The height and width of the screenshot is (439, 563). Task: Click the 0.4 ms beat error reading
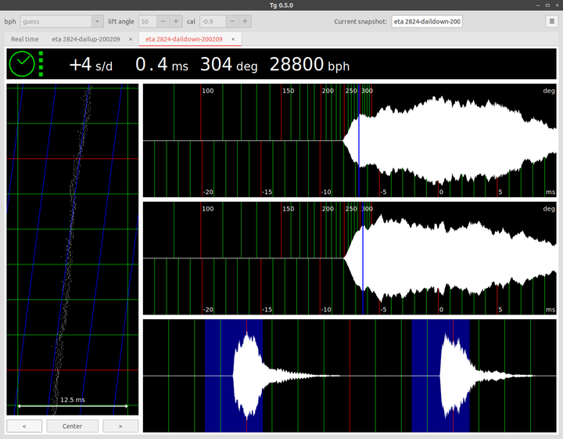pos(162,65)
